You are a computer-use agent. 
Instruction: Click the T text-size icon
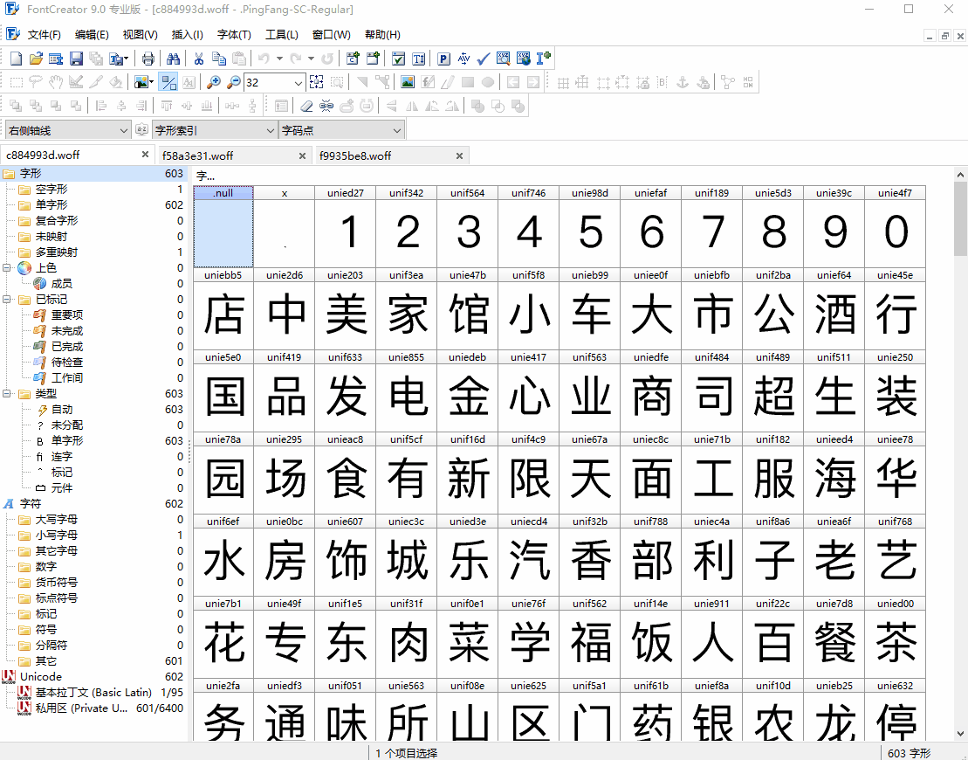(x=419, y=59)
